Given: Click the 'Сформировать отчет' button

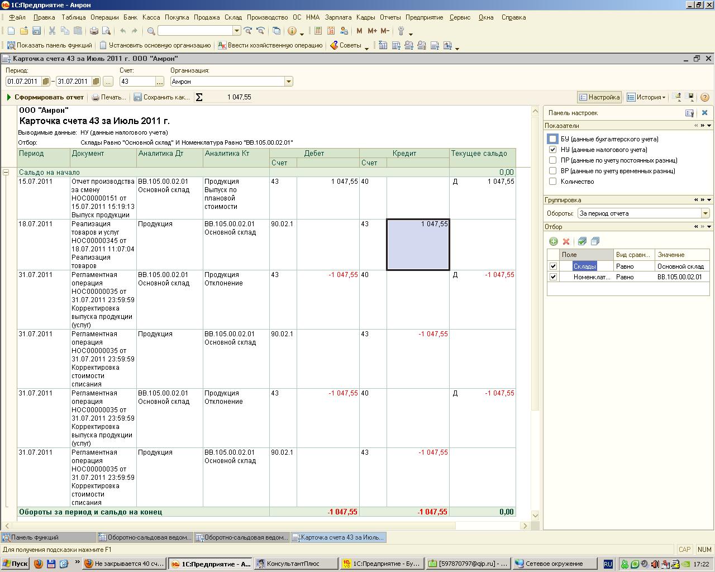Looking at the screenshot, I should point(45,97).
